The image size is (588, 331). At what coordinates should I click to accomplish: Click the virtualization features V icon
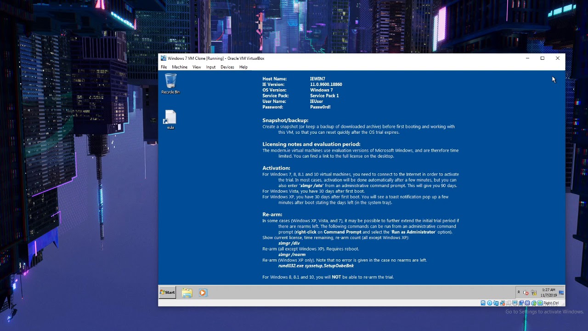point(527,303)
